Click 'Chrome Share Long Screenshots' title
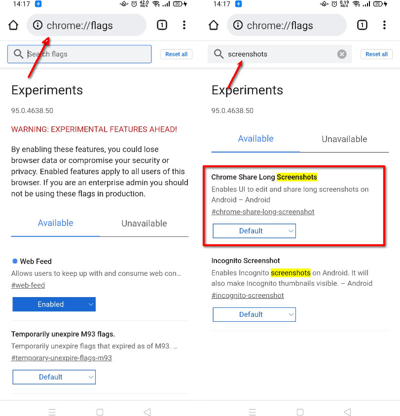This screenshot has height=416, width=400. point(264,177)
